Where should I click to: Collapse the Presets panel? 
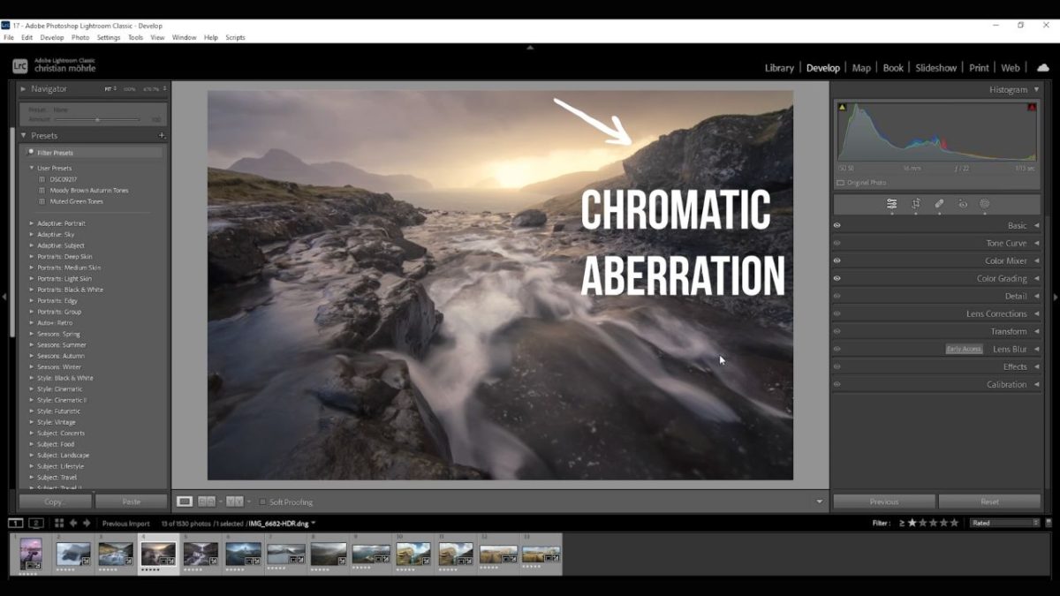coord(25,135)
